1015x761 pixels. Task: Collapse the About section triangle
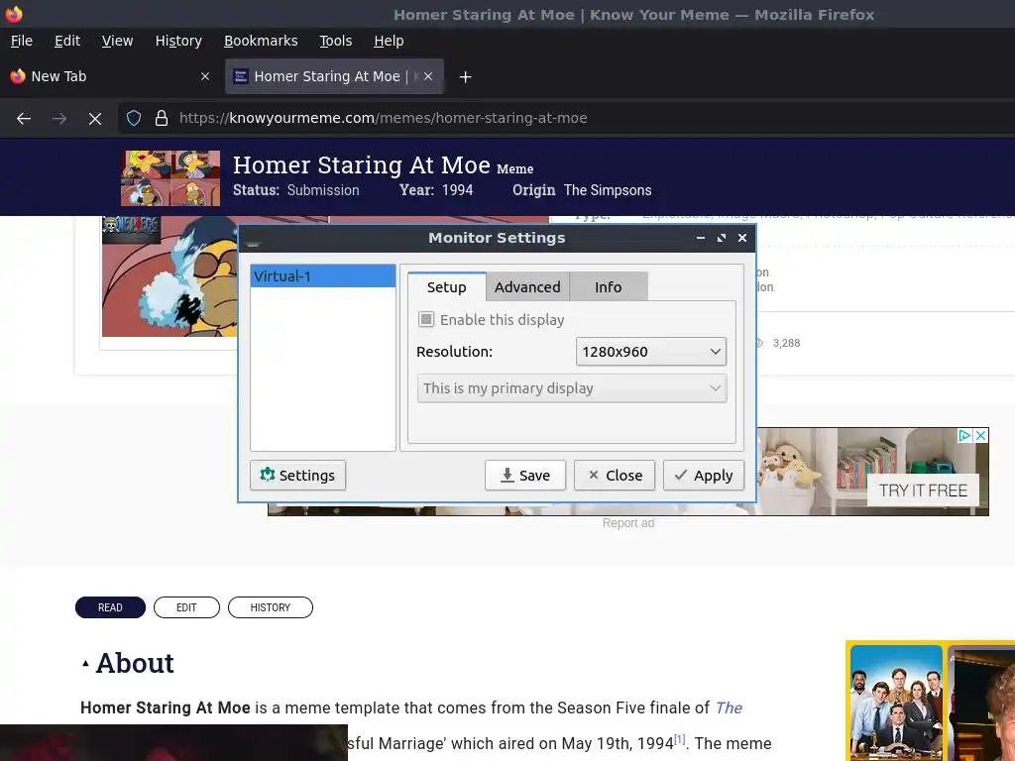tap(85, 663)
